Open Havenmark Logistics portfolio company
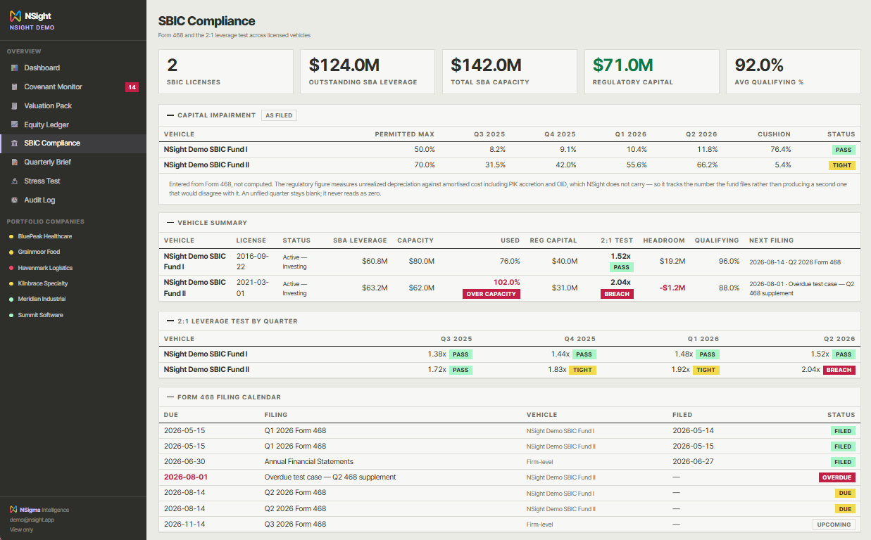 coord(73,268)
